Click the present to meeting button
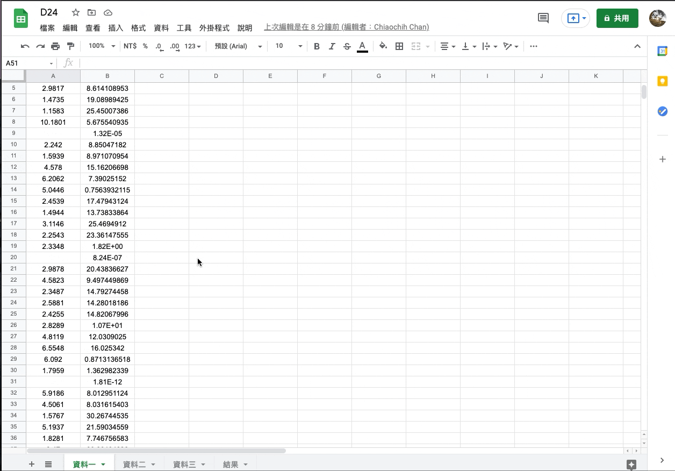This screenshot has height=471, width=675. click(576, 18)
